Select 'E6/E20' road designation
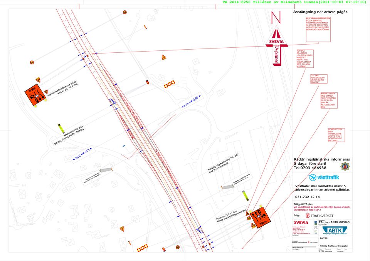This screenshot has width=370, height=261. (324, 238)
